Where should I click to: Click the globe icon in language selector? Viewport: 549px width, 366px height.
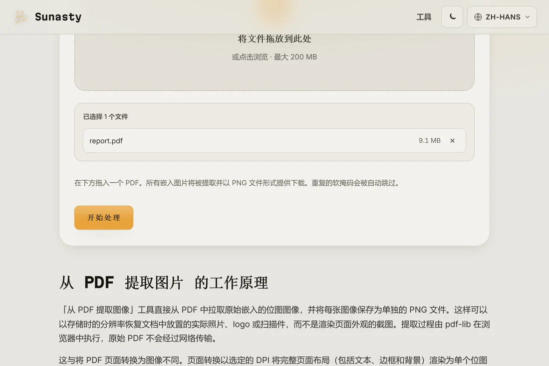click(478, 17)
